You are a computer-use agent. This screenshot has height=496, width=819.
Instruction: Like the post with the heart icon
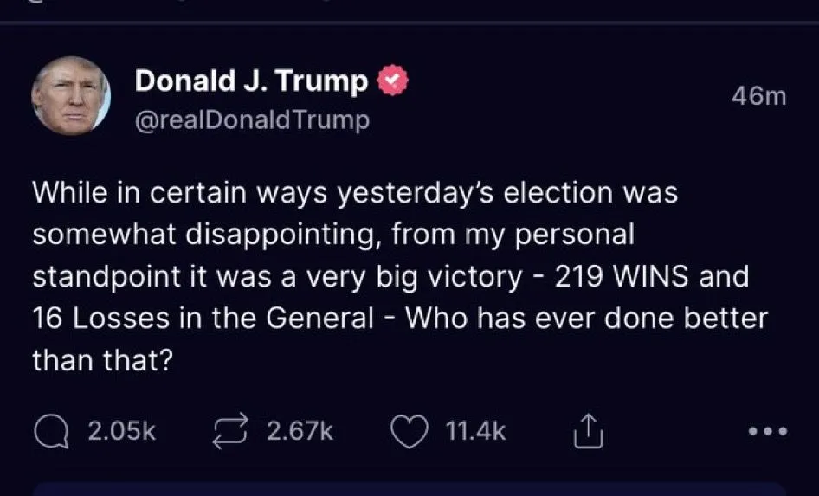[410, 430]
